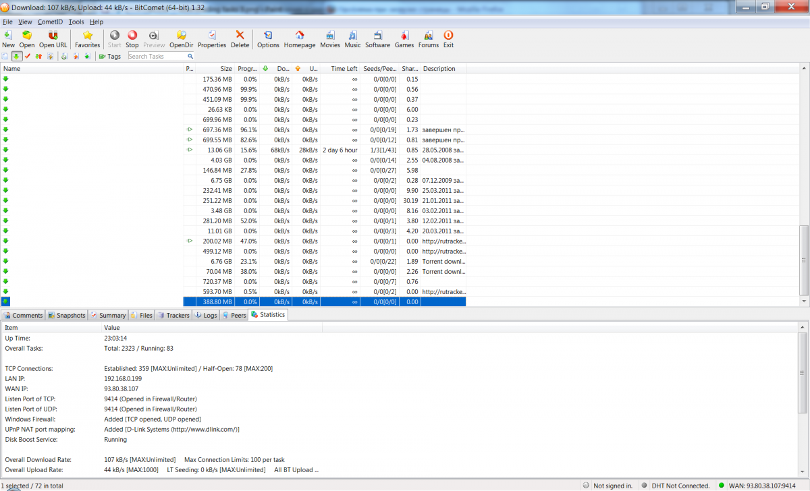Open the Forums toolbar icon
Screen dimensions: 810x491
[429, 35]
